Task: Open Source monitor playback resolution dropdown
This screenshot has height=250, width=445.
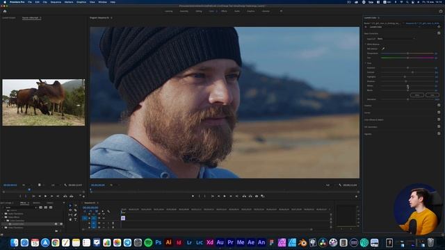Action: tap(56, 185)
